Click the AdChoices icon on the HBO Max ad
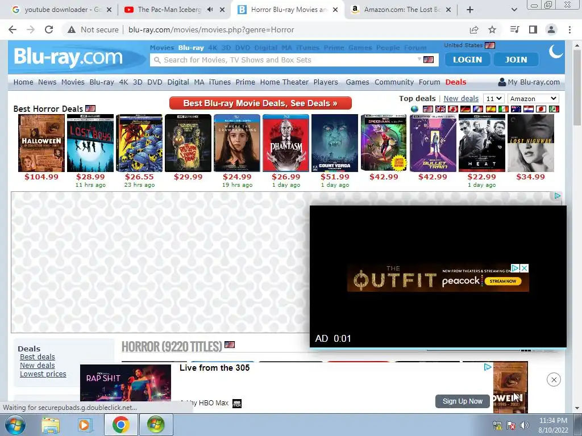Image resolution: width=582 pixels, height=436 pixels. pos(488,367)
